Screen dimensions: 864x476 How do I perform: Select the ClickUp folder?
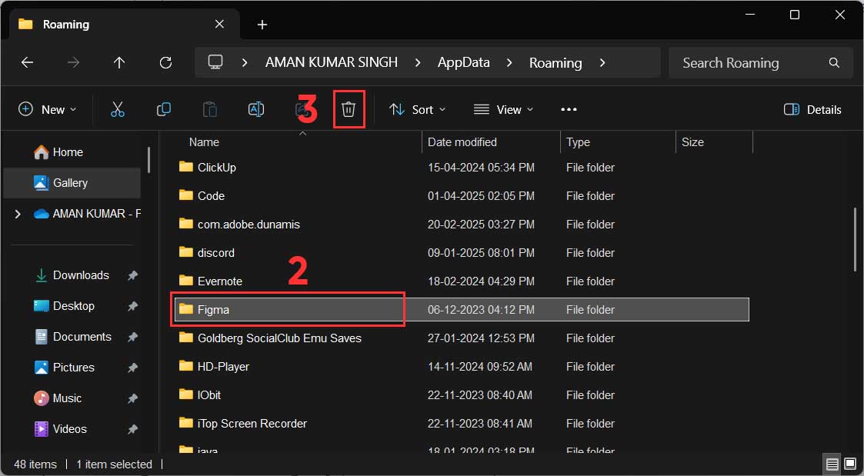click(462, 168)
